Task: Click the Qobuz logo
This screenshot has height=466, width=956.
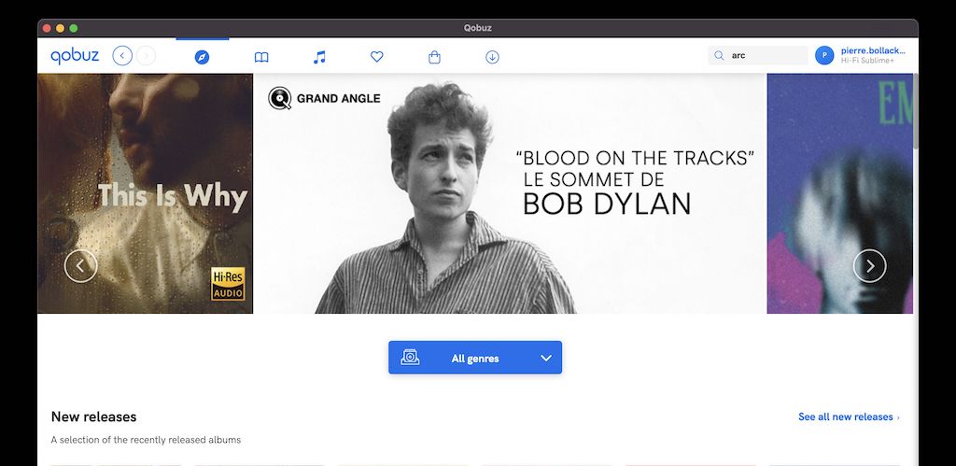Action: coord(75,56)
